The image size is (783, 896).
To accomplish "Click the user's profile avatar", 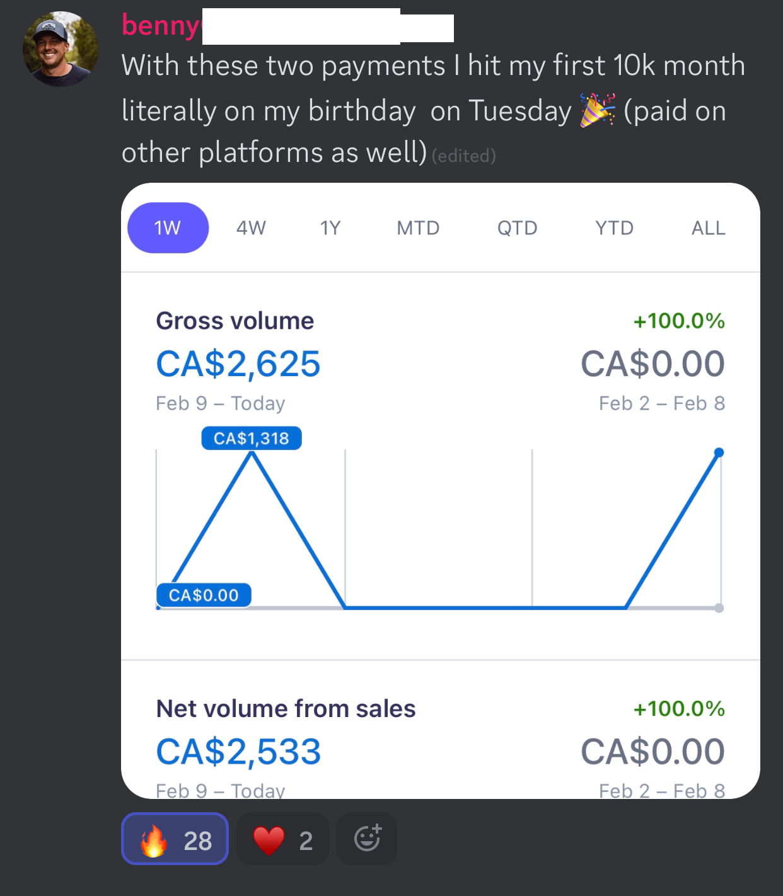I will coord(61,49).
